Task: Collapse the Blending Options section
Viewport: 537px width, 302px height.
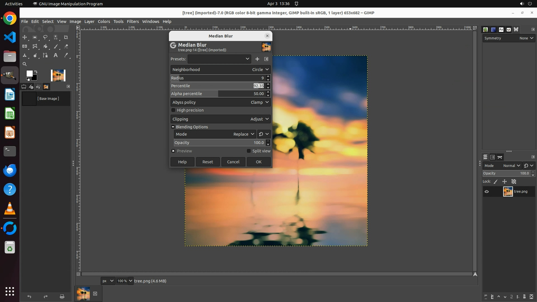Action: click(173, 127)
